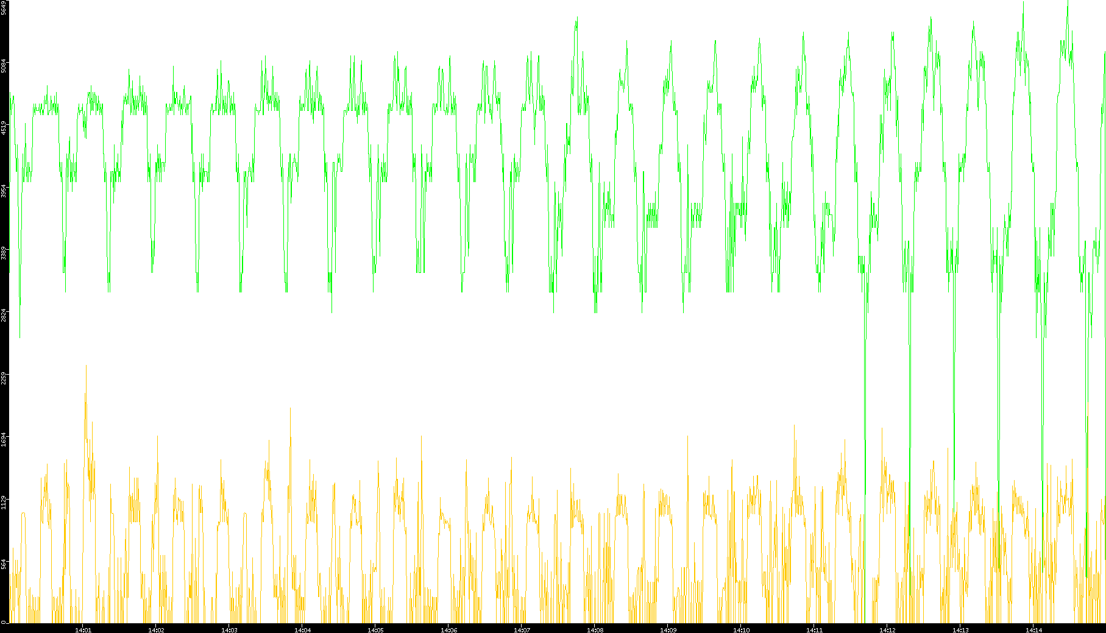Screen dimensions: 1106x633
Task: Select the 14:13 label on the time axis
Action: point(961,630)
